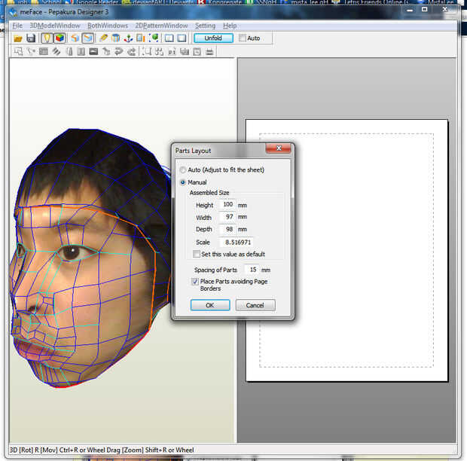
Task: Click the pencil edit icon in toolbar
Action: click(x=103, y=38)
